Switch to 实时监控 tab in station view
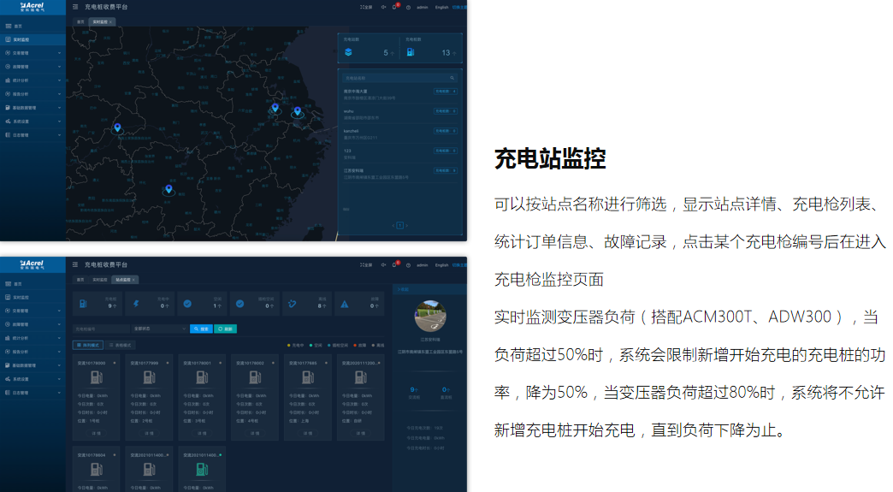 (100, 280)
